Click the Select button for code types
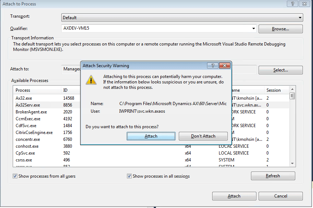 tap(280, 70)
